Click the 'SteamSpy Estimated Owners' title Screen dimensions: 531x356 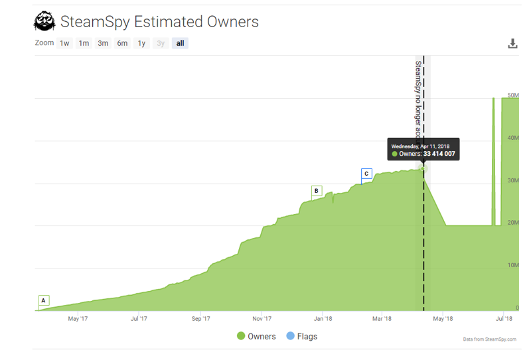point(159,22)
